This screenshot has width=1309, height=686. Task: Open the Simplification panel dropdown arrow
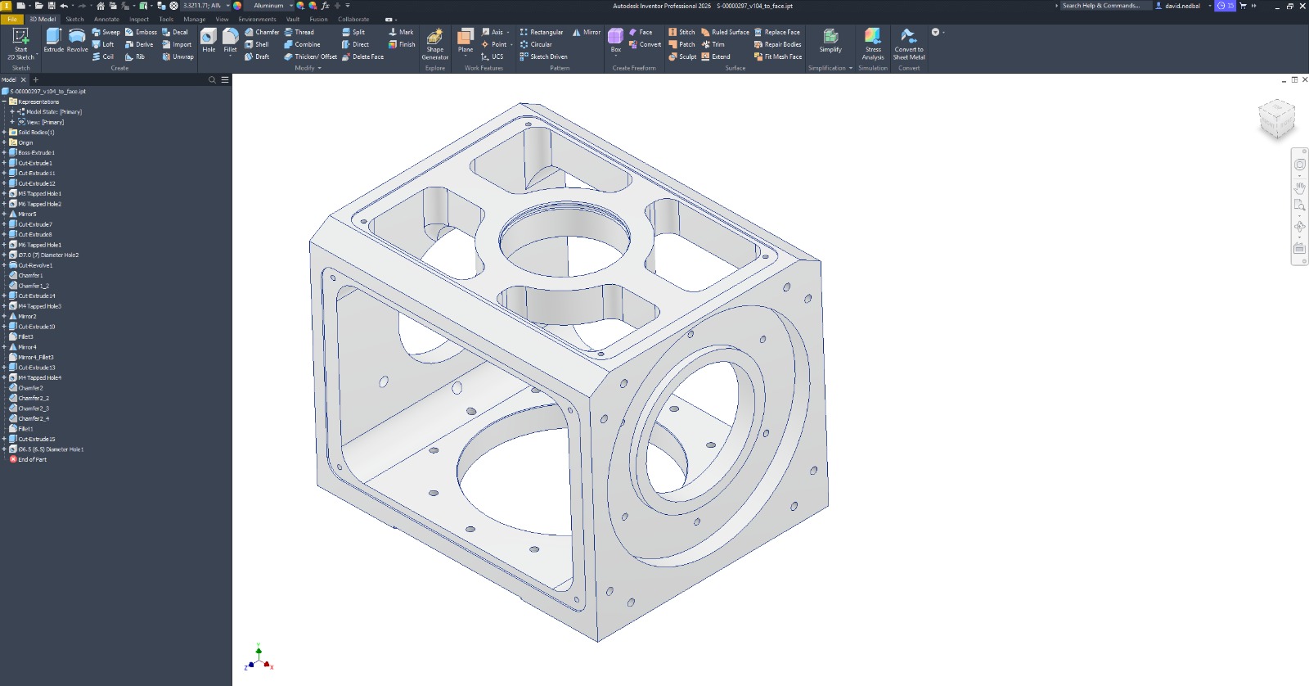(851, 68)
